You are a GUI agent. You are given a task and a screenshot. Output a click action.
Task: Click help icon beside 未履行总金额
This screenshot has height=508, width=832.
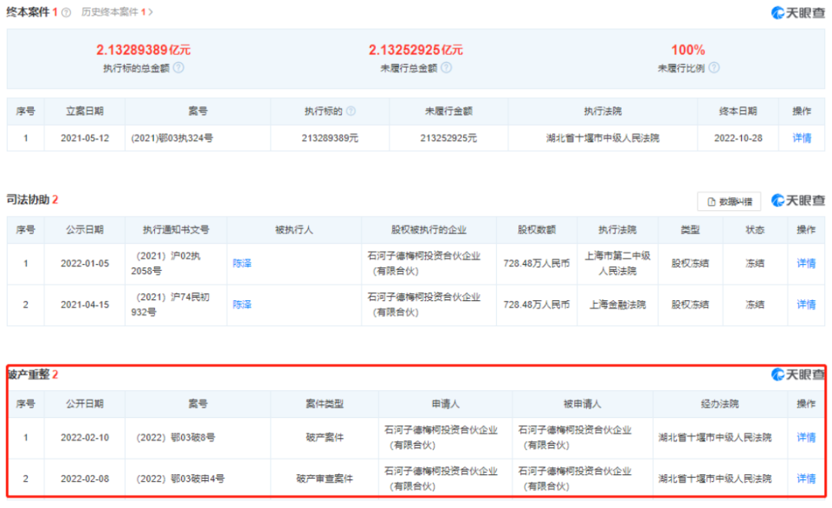pos(446,68)
